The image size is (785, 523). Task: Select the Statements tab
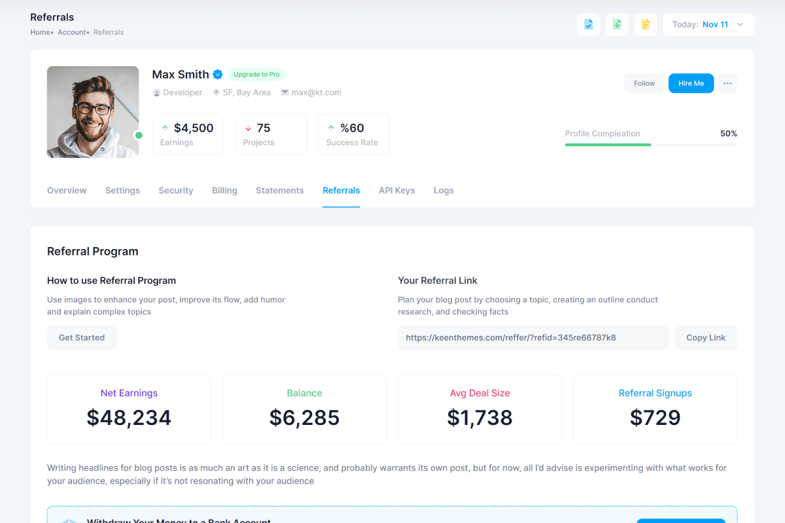click(x=280, y=191)
